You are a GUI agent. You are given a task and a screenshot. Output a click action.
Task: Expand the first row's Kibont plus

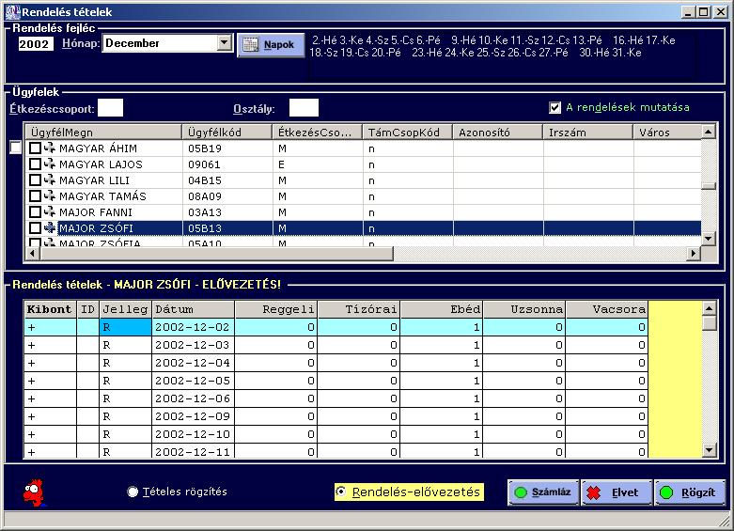31,327
